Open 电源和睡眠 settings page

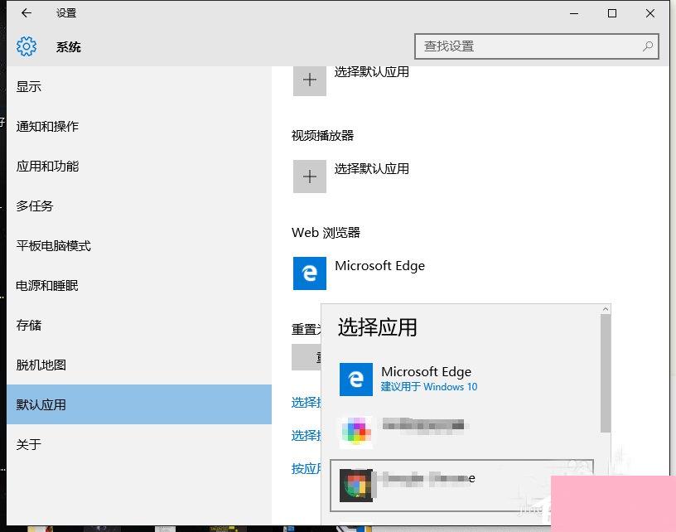(x=139, y=285)
